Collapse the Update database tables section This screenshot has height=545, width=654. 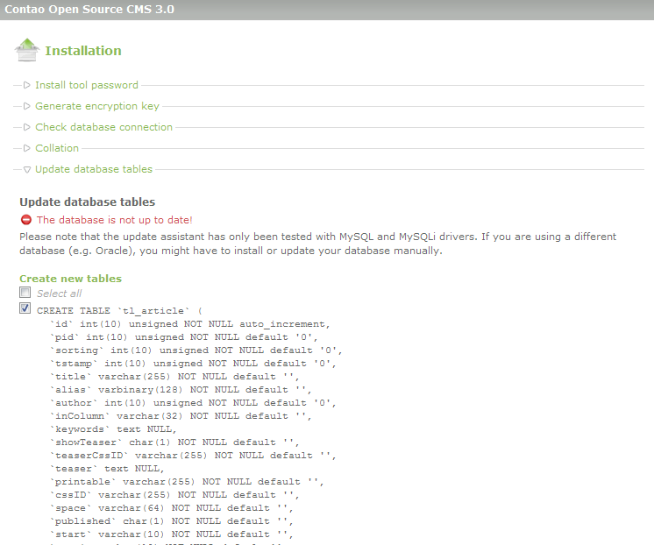94,169
